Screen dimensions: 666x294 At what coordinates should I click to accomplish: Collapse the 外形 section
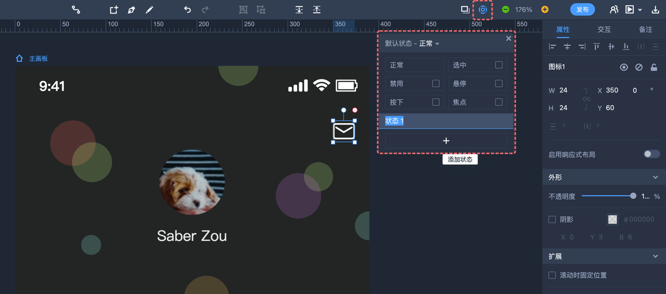[656, 177]
